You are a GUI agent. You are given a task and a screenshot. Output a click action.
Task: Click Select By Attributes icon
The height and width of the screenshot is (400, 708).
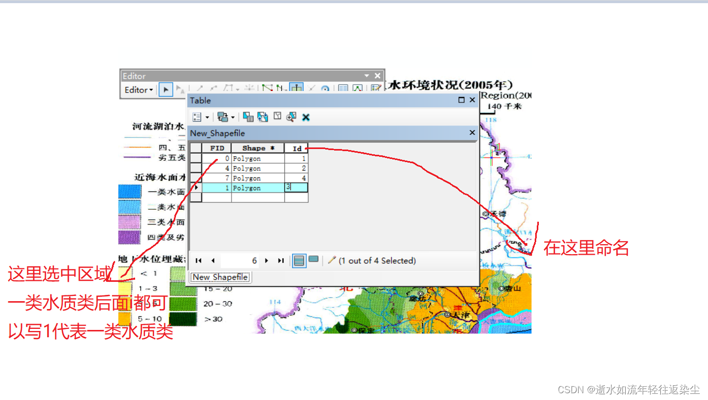248,117
